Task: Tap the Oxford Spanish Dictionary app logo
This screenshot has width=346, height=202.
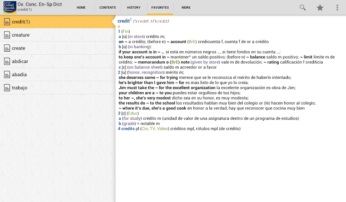Action: click(x=9, y=7)
